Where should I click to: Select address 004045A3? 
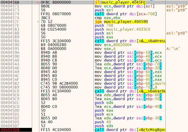coord(10,64)
